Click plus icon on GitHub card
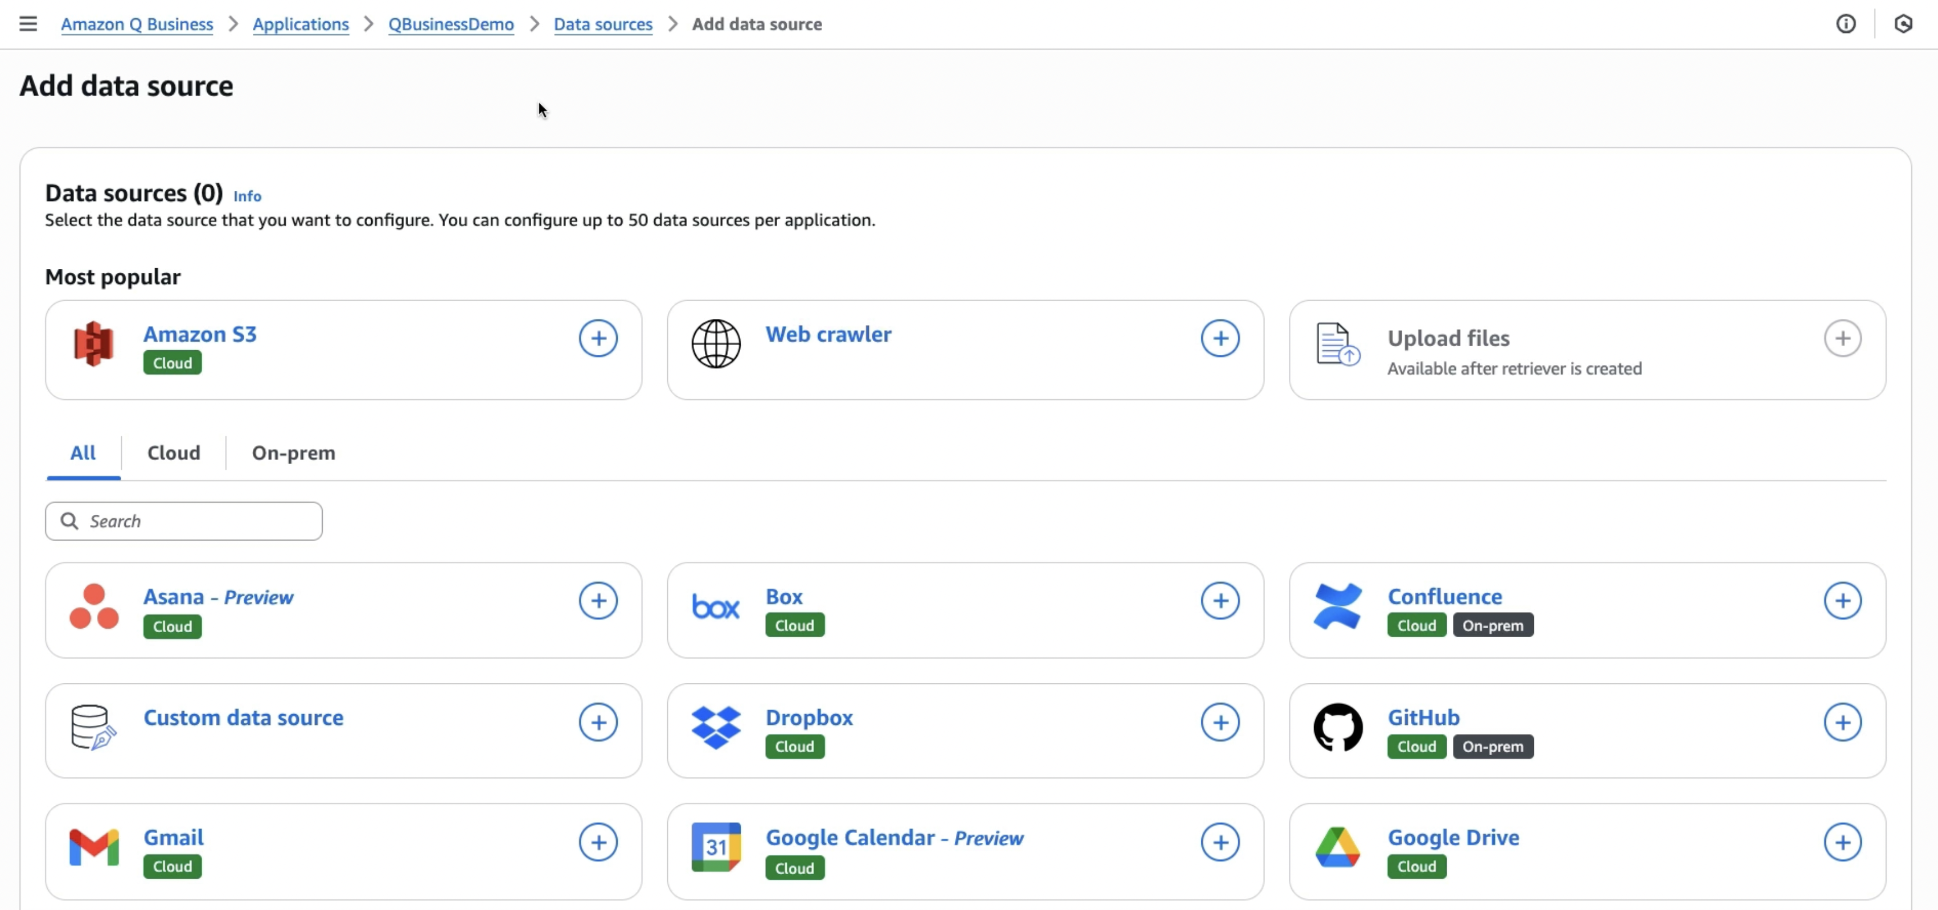 [x=1842, y=723]
